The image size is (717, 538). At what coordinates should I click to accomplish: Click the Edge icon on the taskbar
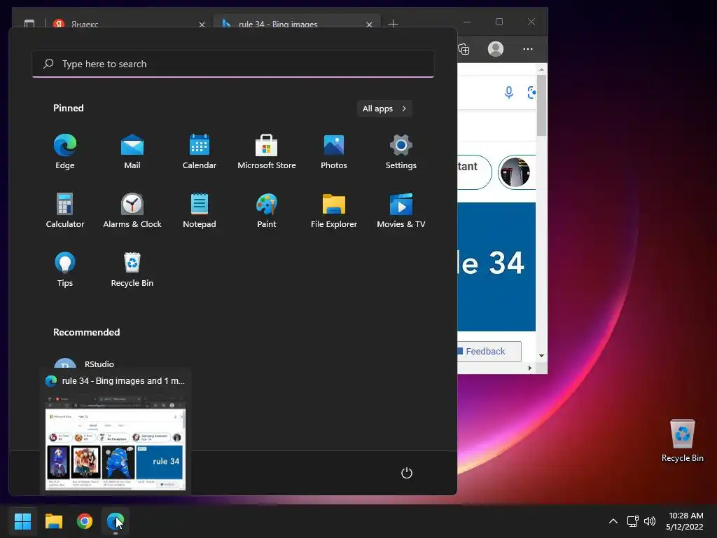click(116, 521)
